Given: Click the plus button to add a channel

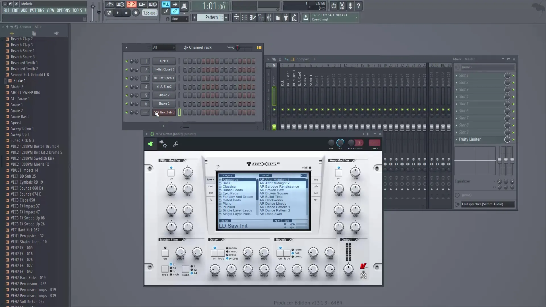Looking at the screenshot, I should point(164,126).
